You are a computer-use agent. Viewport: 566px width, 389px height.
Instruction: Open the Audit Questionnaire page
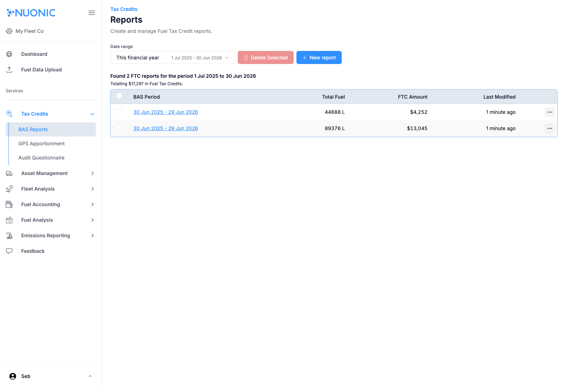(41, 158)
